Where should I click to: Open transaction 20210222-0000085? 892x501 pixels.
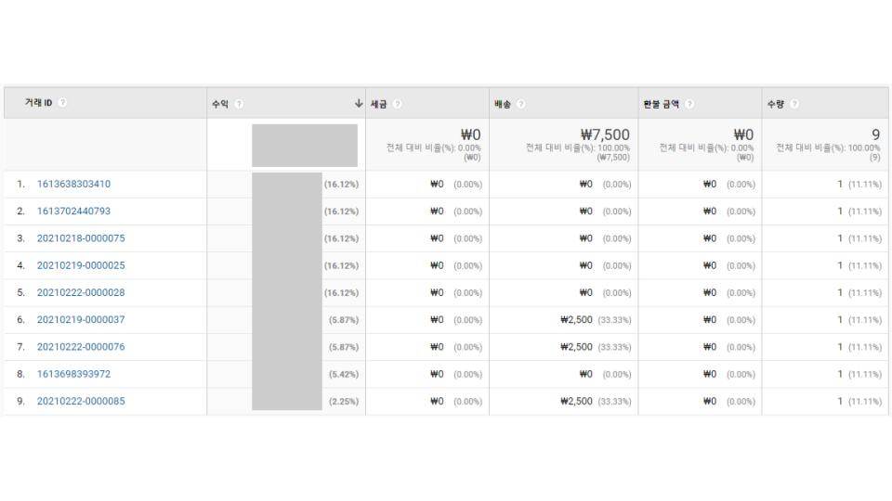tap(81, 401)
